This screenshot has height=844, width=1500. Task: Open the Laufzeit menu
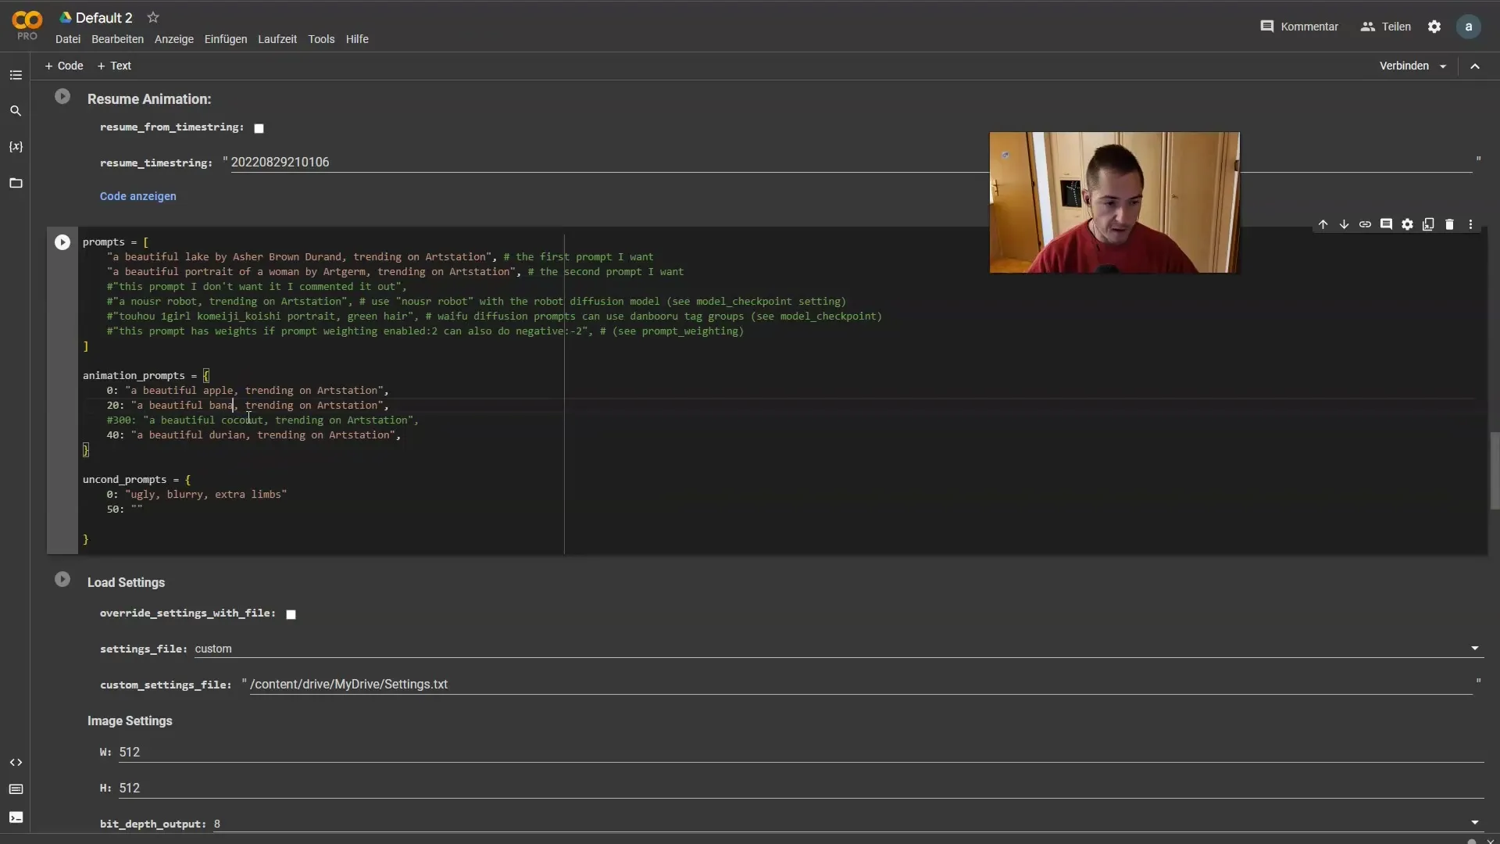(277, 39)
